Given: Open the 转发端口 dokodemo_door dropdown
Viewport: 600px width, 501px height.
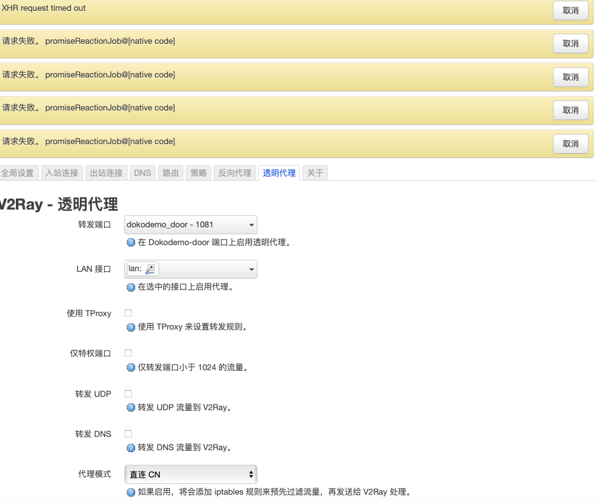Looking at the screenshot, I should coord(190,225).
